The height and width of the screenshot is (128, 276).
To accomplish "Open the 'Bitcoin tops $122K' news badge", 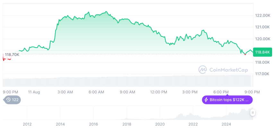I will pyautogui.click(x=227, y=100).
